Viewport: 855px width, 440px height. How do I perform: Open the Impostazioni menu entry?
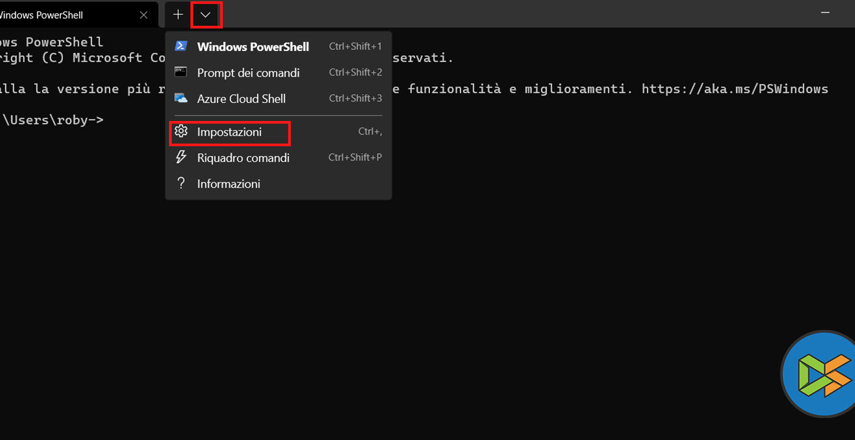(229, 132)
